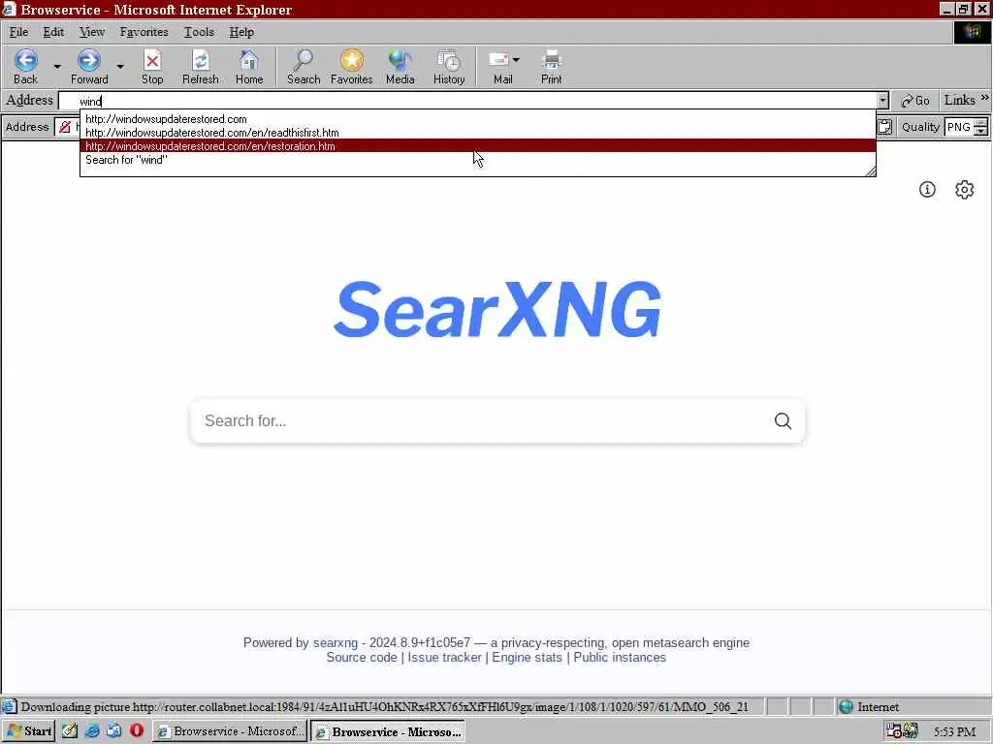Go back using the Back toolbar button
The image size is (993, 744).
click(26, 67)
